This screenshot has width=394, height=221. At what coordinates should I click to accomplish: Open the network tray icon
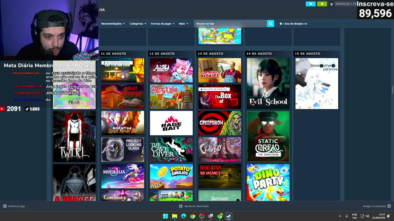[362, 216]
